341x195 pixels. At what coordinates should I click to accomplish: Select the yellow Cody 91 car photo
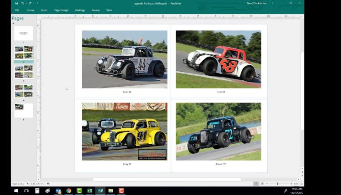pyautogui.click(x=125, y=132)
